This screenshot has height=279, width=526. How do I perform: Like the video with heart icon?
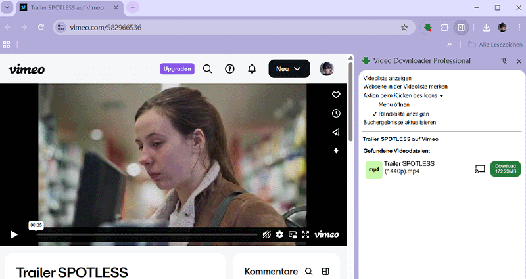pos(336,95)
